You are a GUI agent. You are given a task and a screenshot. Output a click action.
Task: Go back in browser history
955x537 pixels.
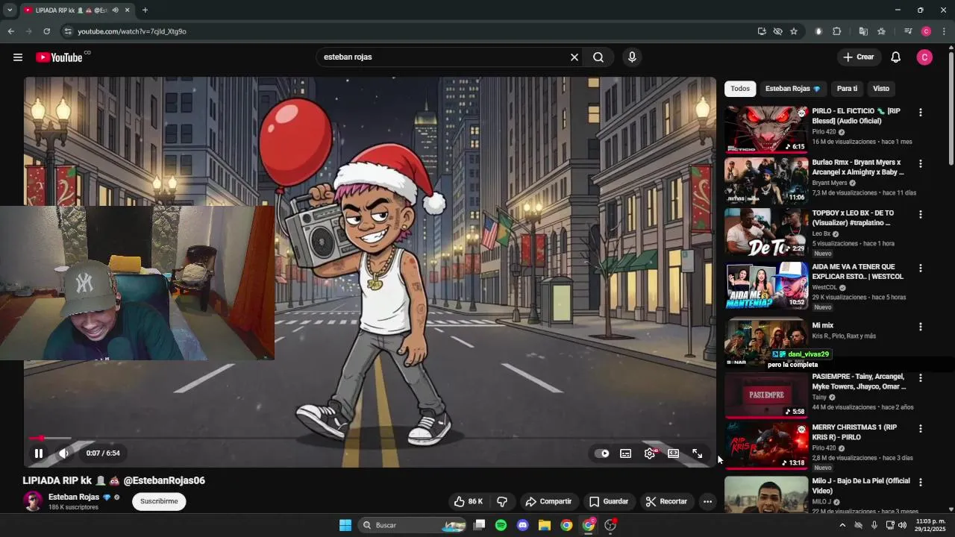10,31
